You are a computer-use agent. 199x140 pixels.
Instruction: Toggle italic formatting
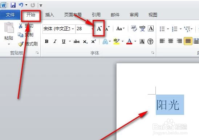(55, 41)
